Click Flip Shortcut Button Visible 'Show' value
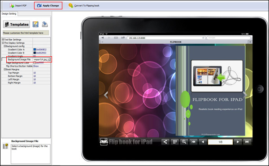The image size is (269, 166). [36, 66]
